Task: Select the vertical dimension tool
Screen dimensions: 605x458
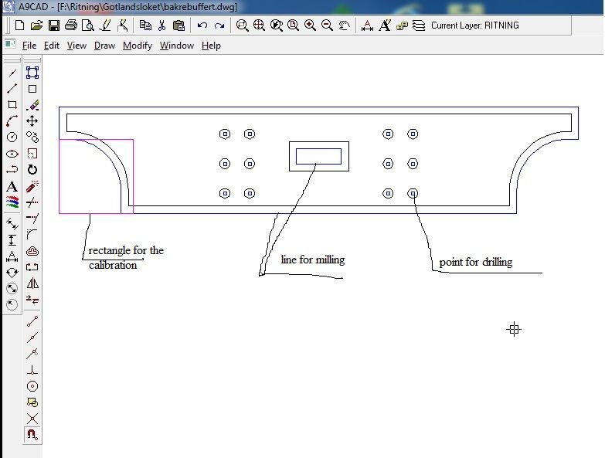Action: pyautogui.click(x=12, y=240)
